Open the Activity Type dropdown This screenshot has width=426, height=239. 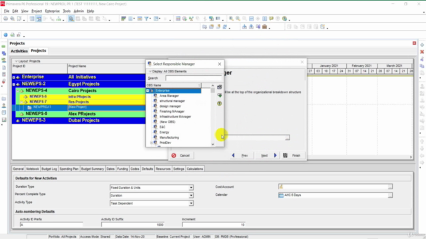coord(191,203)
